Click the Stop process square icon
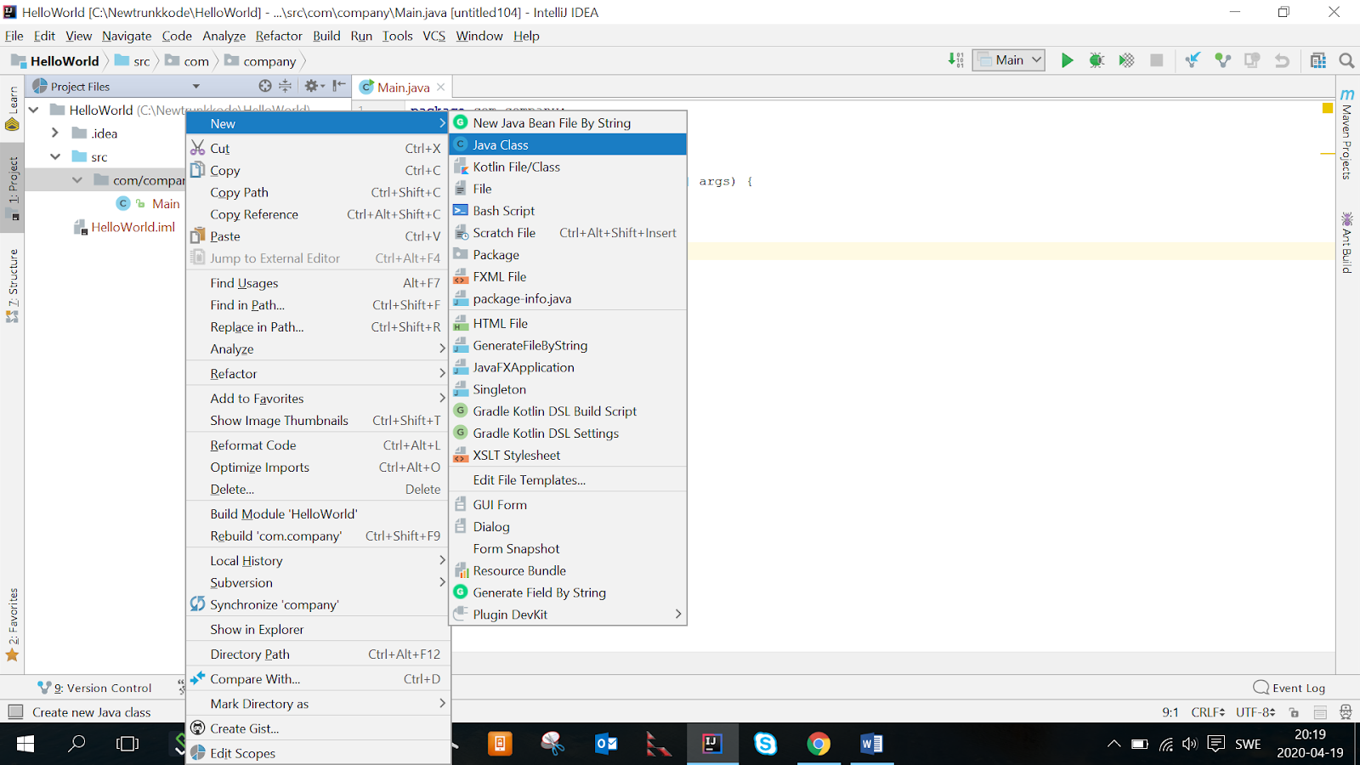The width and height of the screenshot is (1360, 765). (1156, 60)
